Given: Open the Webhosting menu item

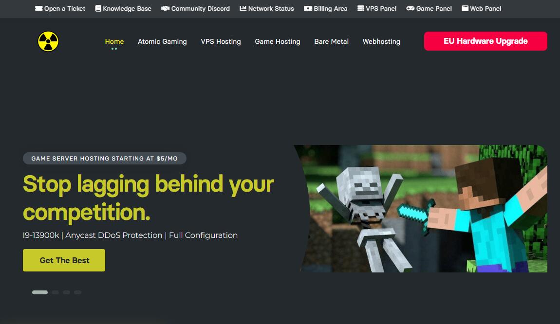Looking at the screenshot, I should click(x=381, y=41).
